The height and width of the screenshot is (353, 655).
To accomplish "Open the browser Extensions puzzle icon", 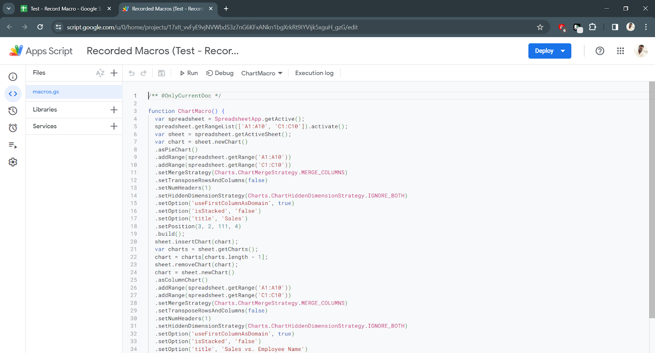I will (592, 27).
